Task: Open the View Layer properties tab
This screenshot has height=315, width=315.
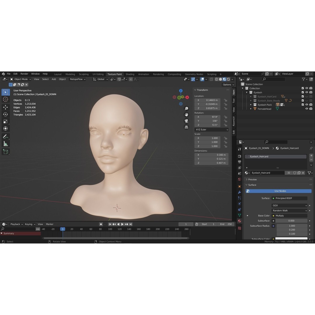Action: click(239, 167)
